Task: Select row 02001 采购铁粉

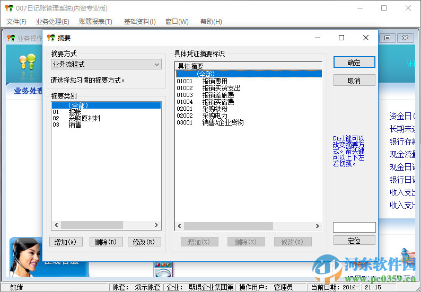Action: tap(249, 109)
